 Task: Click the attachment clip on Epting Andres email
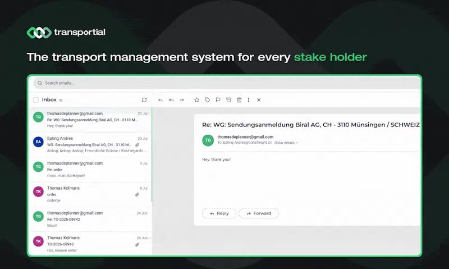click(137, 145)
